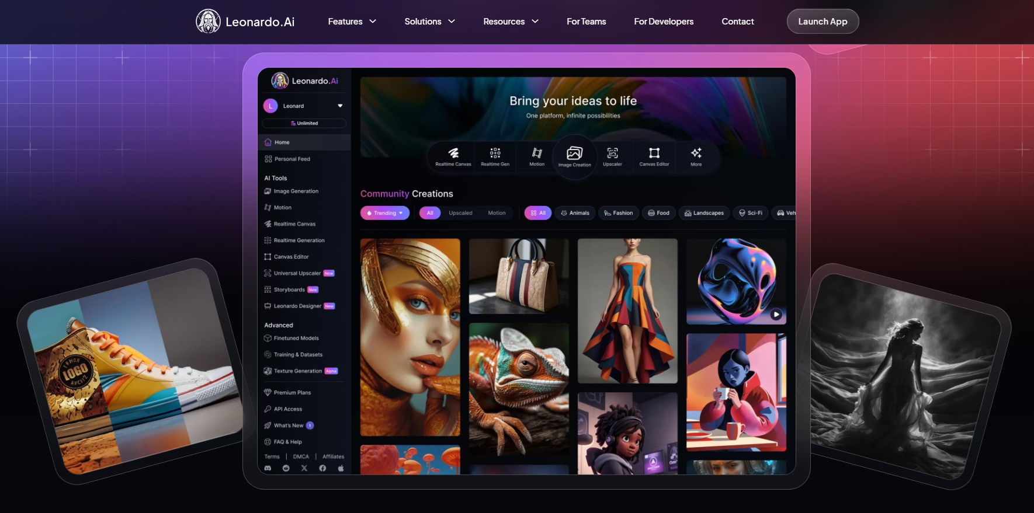Screen dimensions: 1034x513
Task: Expand the Features dropdown menu
Action: [352, 22]
